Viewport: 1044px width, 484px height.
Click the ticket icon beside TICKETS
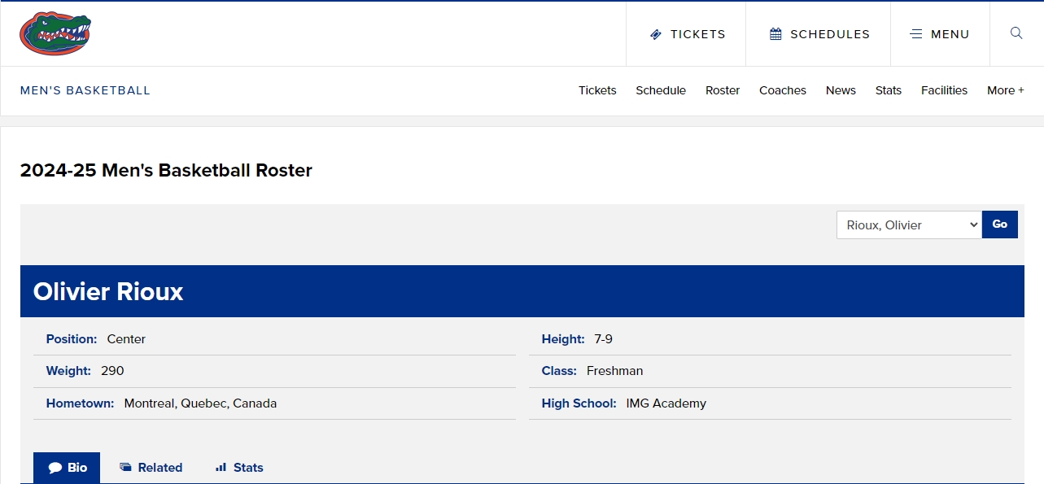point(656,34)
